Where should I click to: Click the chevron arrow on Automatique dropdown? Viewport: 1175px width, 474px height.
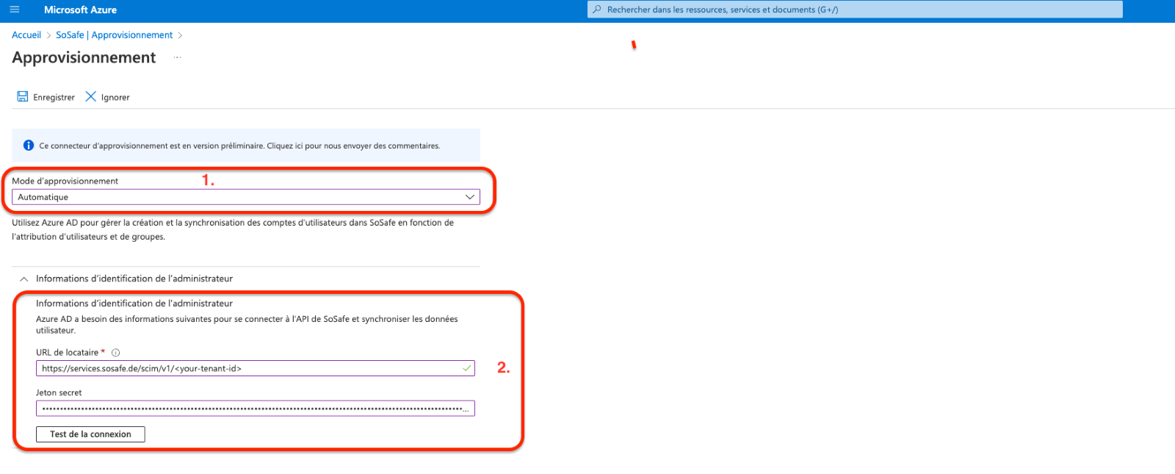(x=470, y=197)
